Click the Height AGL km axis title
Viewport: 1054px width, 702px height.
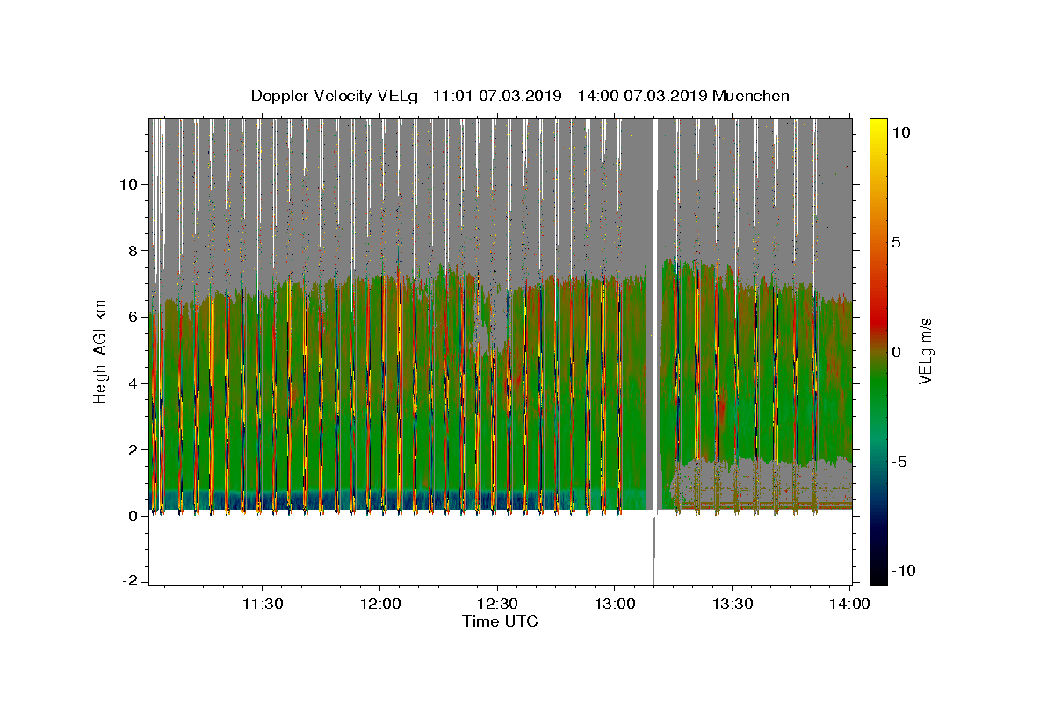point(100,351)
